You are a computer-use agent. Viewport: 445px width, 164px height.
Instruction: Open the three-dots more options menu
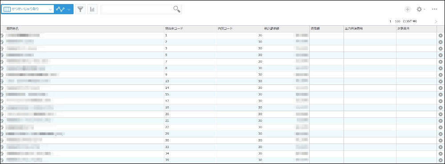pos(434,9)
